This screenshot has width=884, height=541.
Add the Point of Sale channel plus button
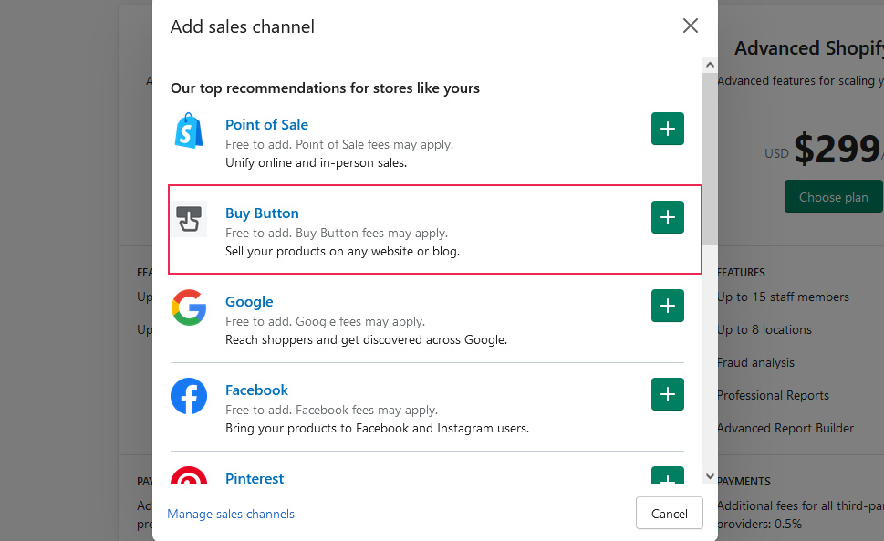[668, 129]
